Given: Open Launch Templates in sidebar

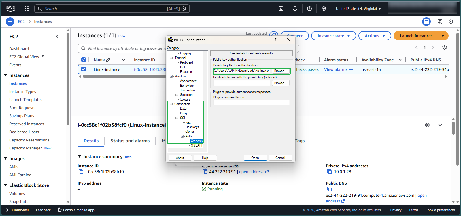Looking at the screenshot, I should 26,100.
